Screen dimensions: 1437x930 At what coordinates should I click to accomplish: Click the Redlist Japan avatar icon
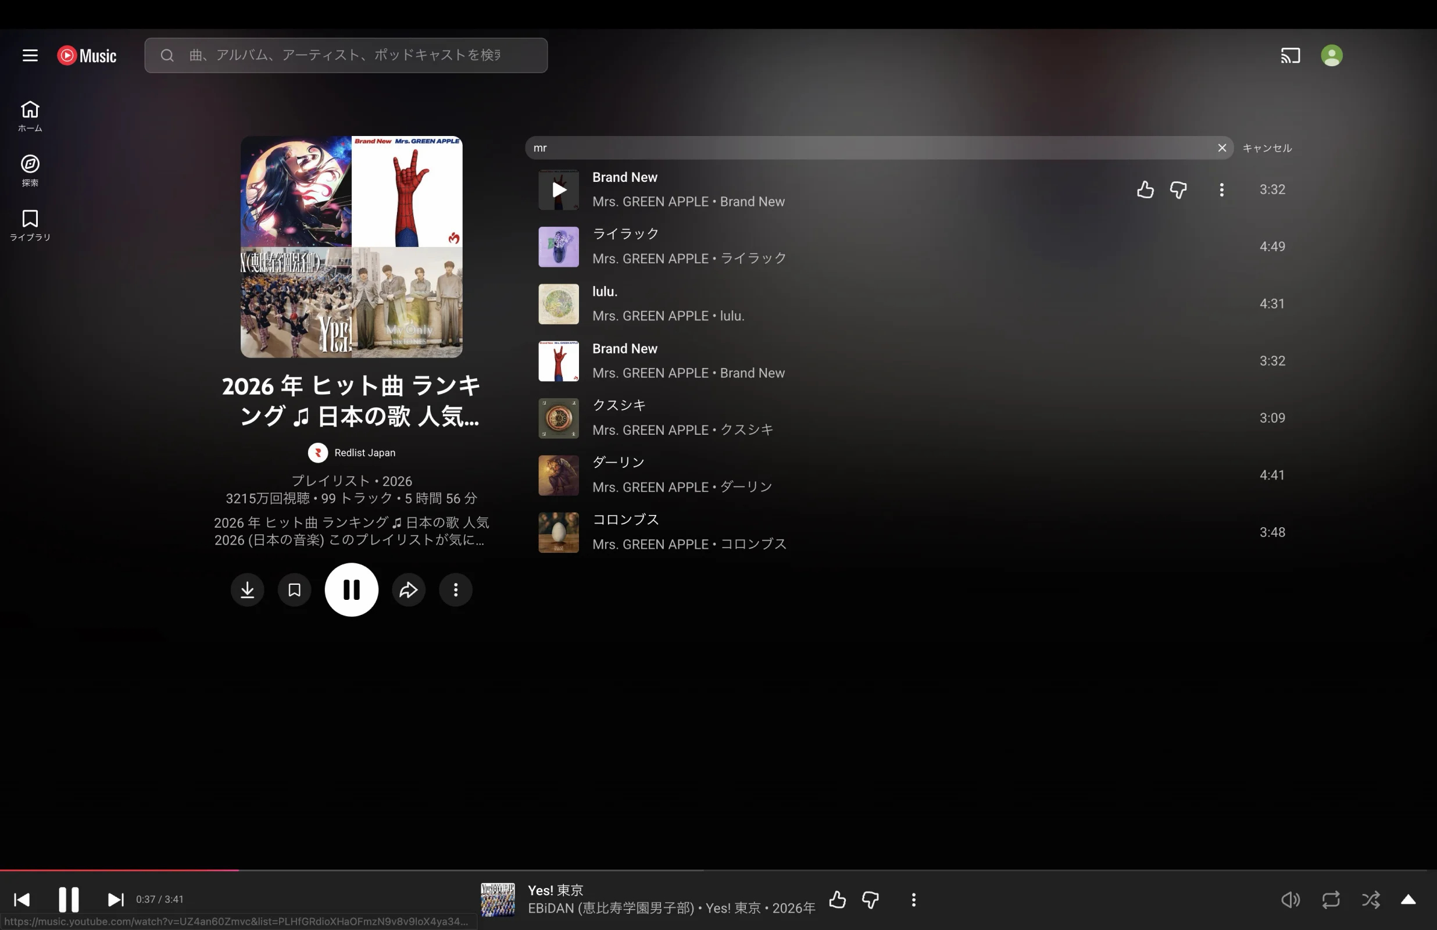point(318,453)
